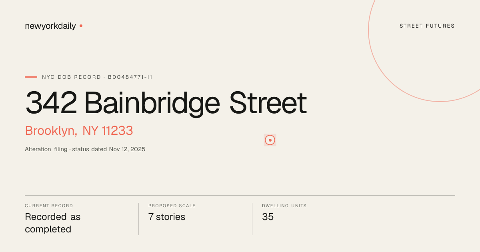Click the Alteration filing text
Viewport: 480px width, 252px height.
click(46, 149)
